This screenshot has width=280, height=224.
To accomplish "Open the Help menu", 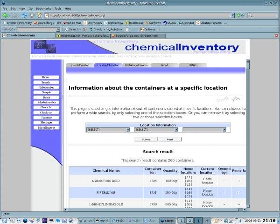I will pos(68,8).
